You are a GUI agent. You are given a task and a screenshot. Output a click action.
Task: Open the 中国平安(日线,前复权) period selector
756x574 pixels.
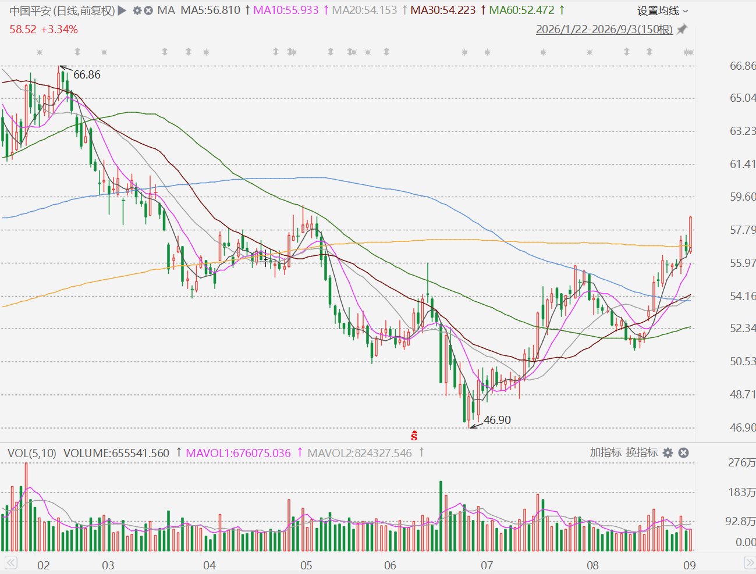click(62, 10)
